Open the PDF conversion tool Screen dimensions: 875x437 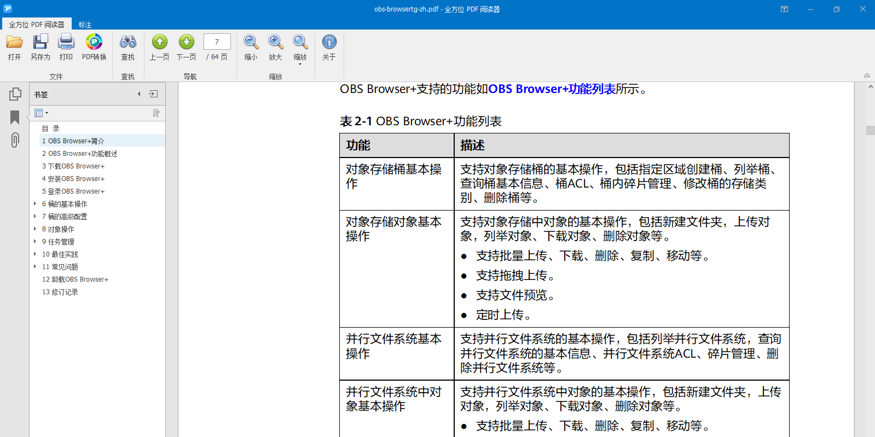pyautogui.click(x=94, y=43)
